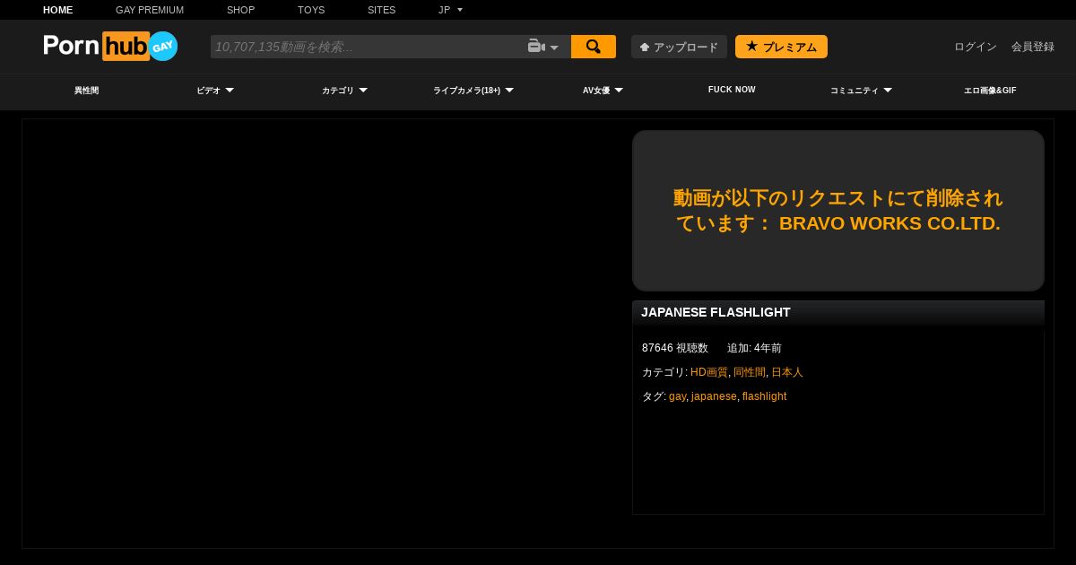Expand the カテゴリ menu arrow
The width and height of the screenshot is (1076, 565).
pos(363,90)
